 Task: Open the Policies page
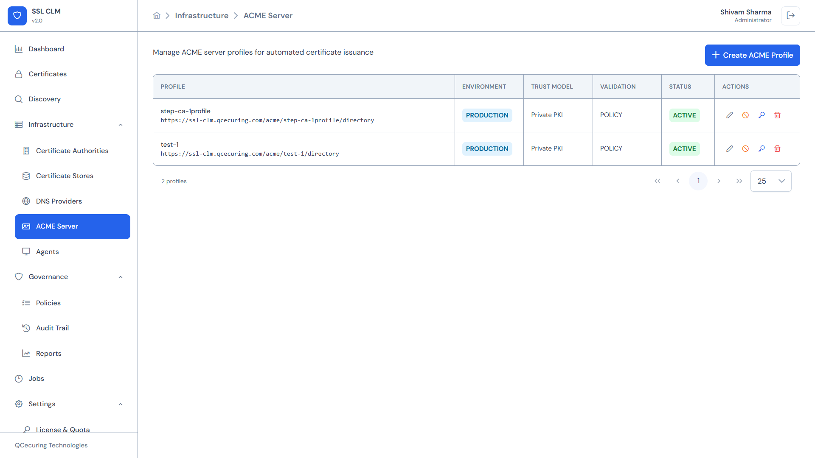coord(72,303)
